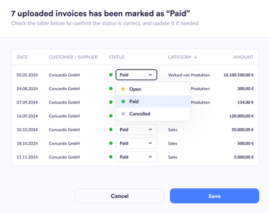269x213 pixels.
Task: Click the green status dot for 24.08.2024
Action: tap(111, 89)
